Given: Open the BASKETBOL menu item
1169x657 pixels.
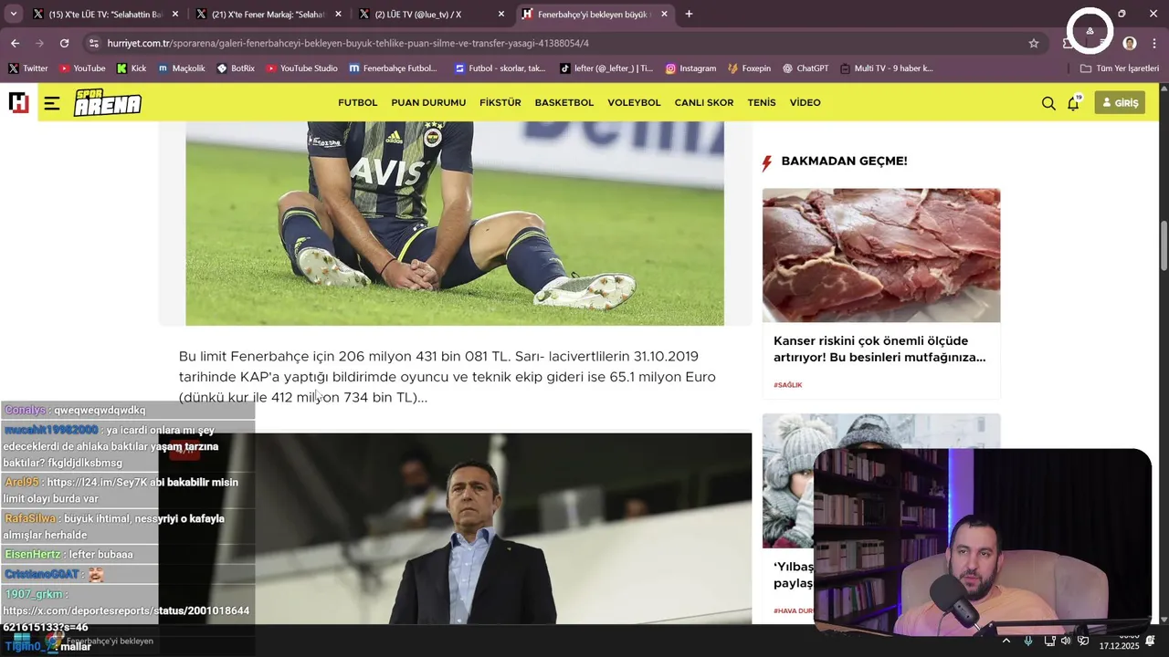Looking at the screenshot, I should (x=564, y=103).
